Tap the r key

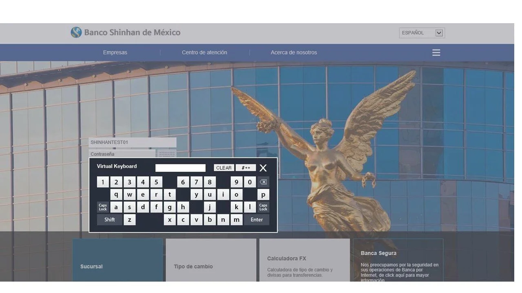point(156,195)
